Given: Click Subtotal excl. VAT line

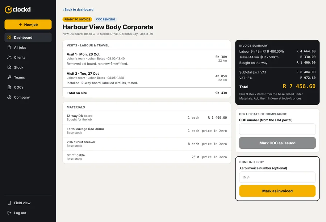Looking at the screenshot, I should tap(277, 72).
